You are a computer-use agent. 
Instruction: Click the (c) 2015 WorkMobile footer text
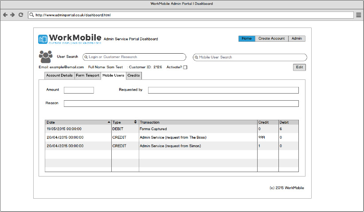[x=287, y=188]
